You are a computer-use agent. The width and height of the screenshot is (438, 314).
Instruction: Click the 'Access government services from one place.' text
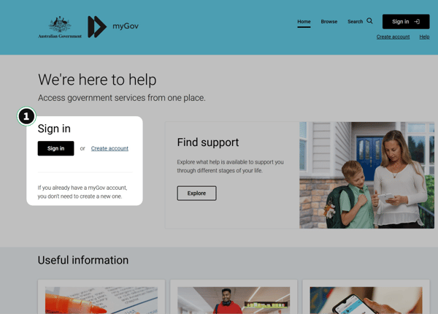pyautogui.click(x=122, y=98)
